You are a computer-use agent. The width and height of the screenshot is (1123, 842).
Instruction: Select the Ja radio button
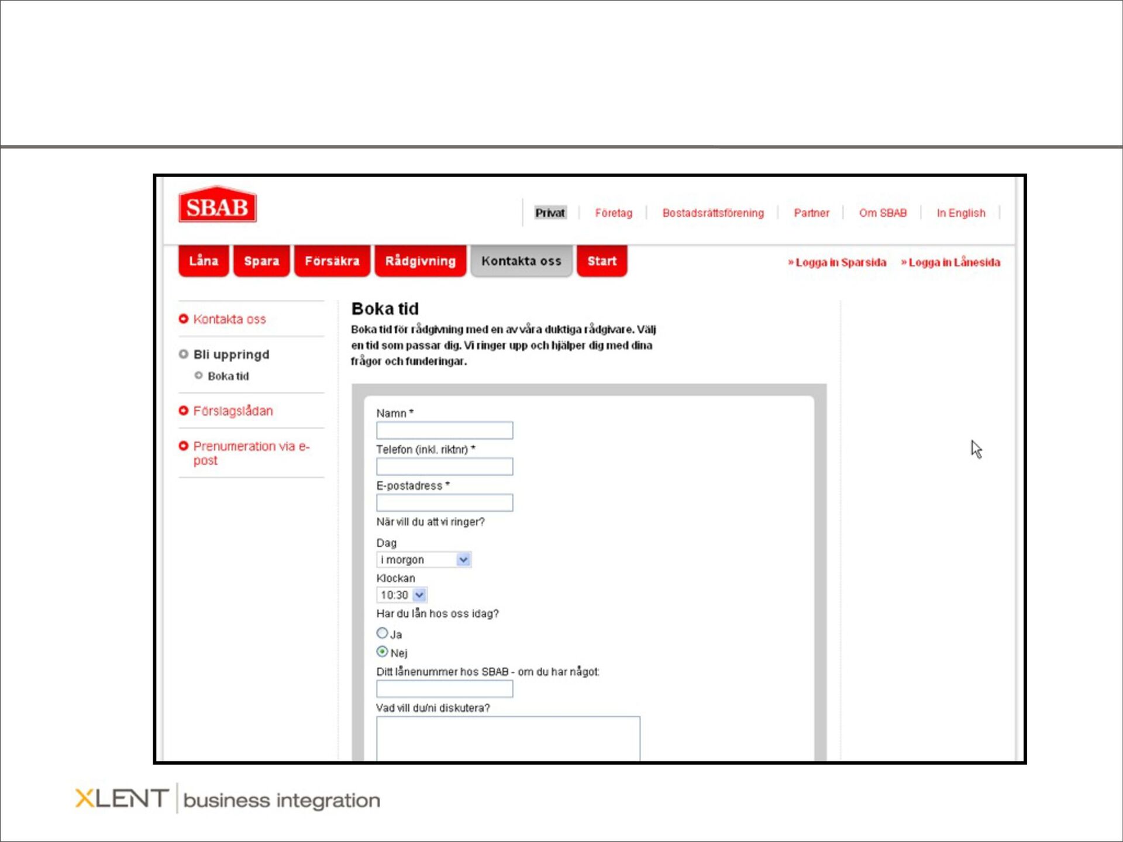(383, 633)
